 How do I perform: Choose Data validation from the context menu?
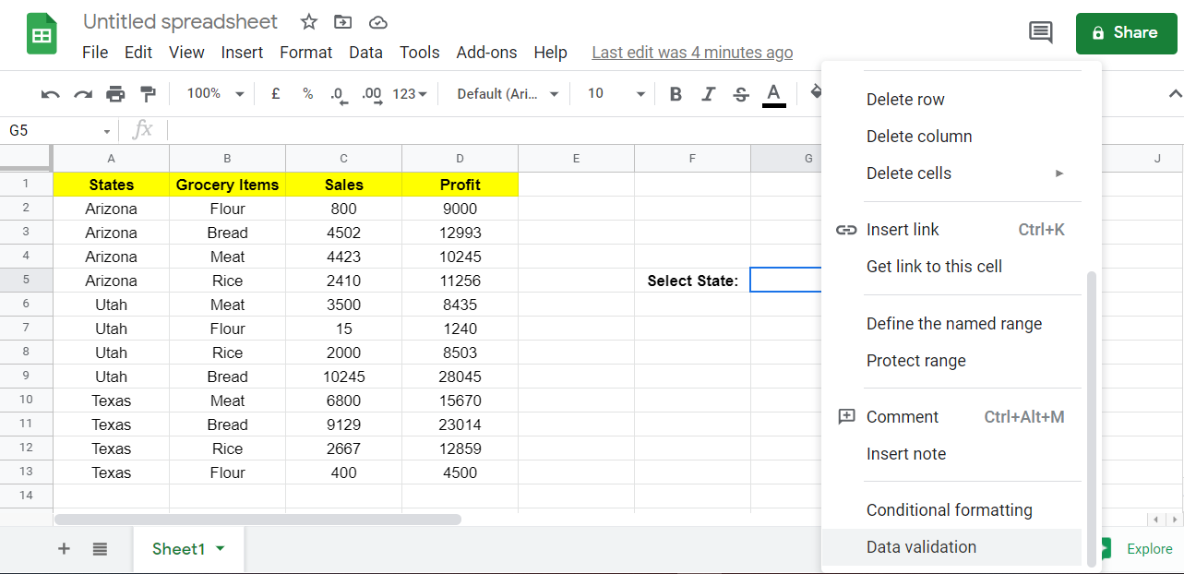(921, 546)
